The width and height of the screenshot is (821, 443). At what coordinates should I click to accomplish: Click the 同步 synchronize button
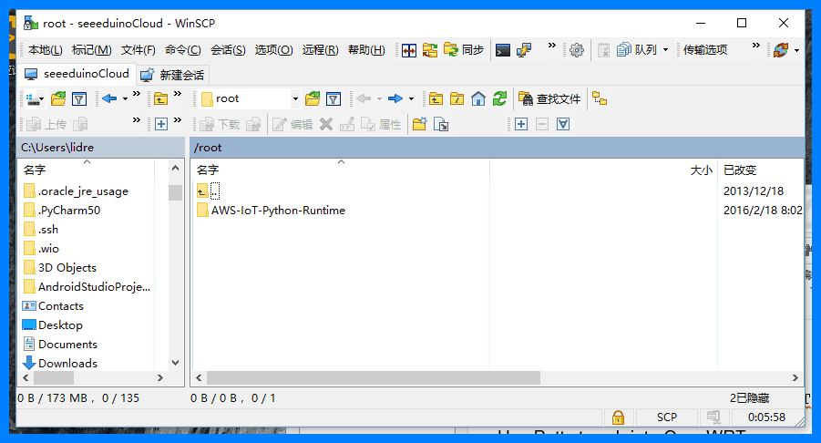click(x=464, y=50)
